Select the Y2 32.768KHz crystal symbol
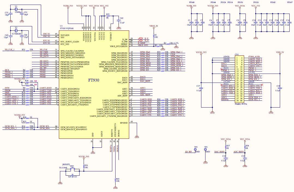 coord(16,31)
